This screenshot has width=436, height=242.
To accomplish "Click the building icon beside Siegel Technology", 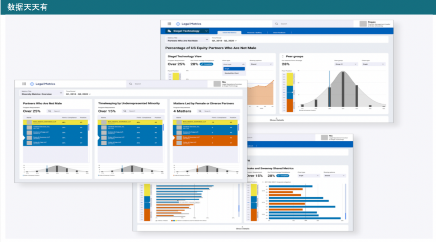I will (x=170, y=31).
